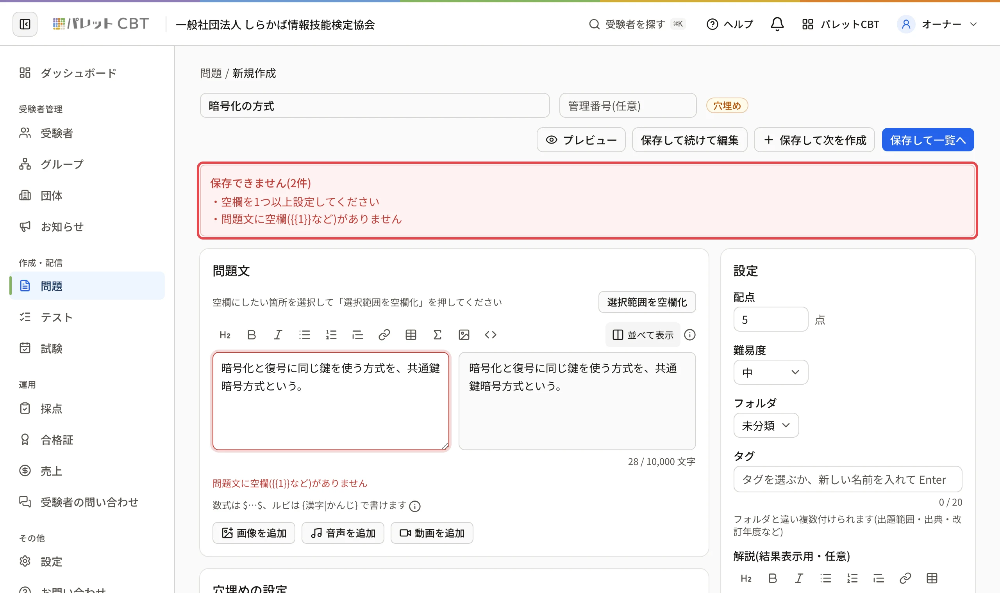Click 保存して続けて編集
This screenshot has height=593, width=1000.
point(689,140)
